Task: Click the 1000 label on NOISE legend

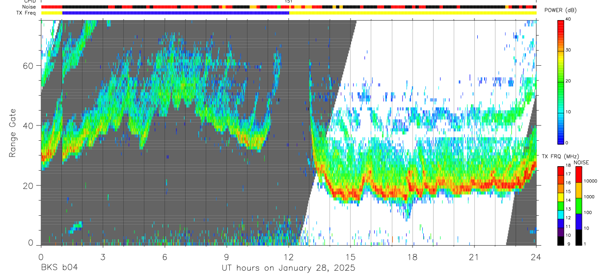Action: pyautogui.click(x=589, y=197)
